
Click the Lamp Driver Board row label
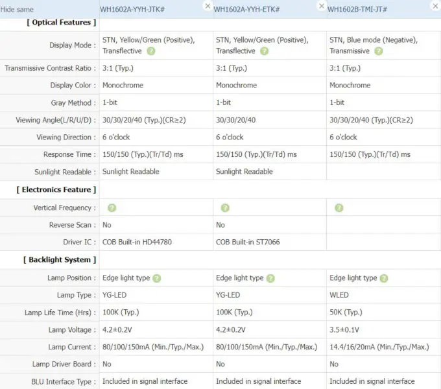[64, 364]
